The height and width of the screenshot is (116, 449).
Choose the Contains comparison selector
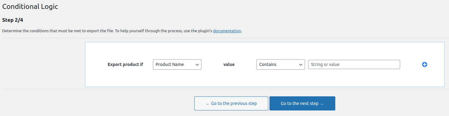[281, 64]
